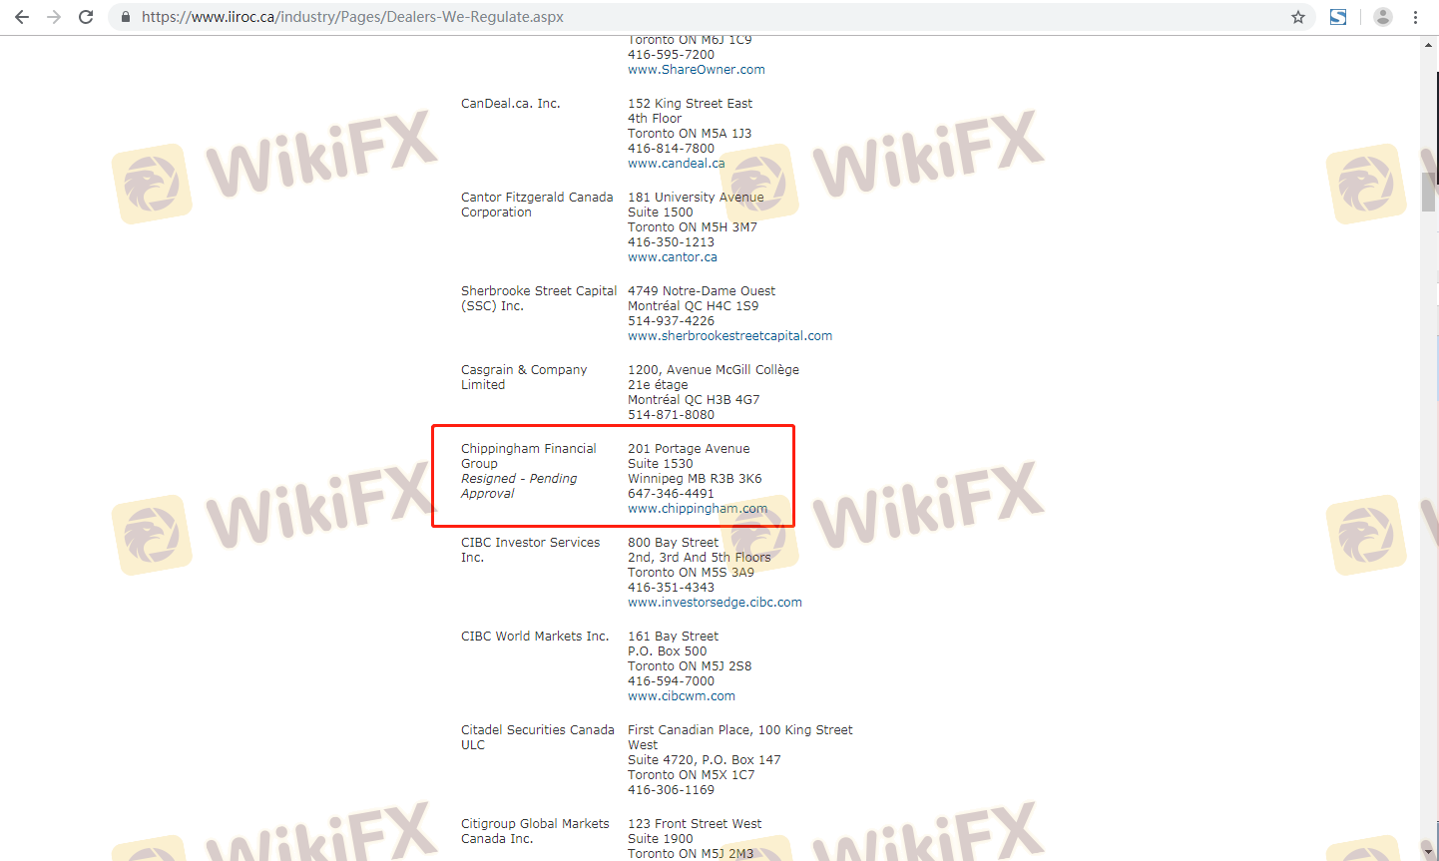Reload the current page

point(86,17)
